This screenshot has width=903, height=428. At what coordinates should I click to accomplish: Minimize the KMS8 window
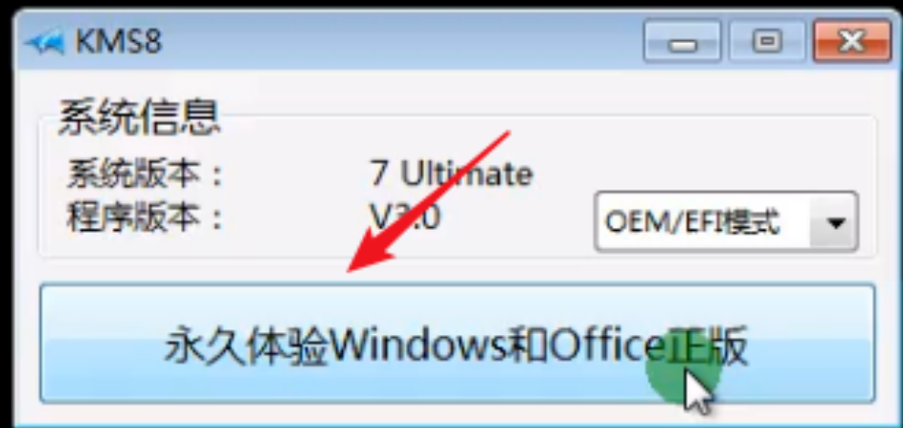coord(683,41)
